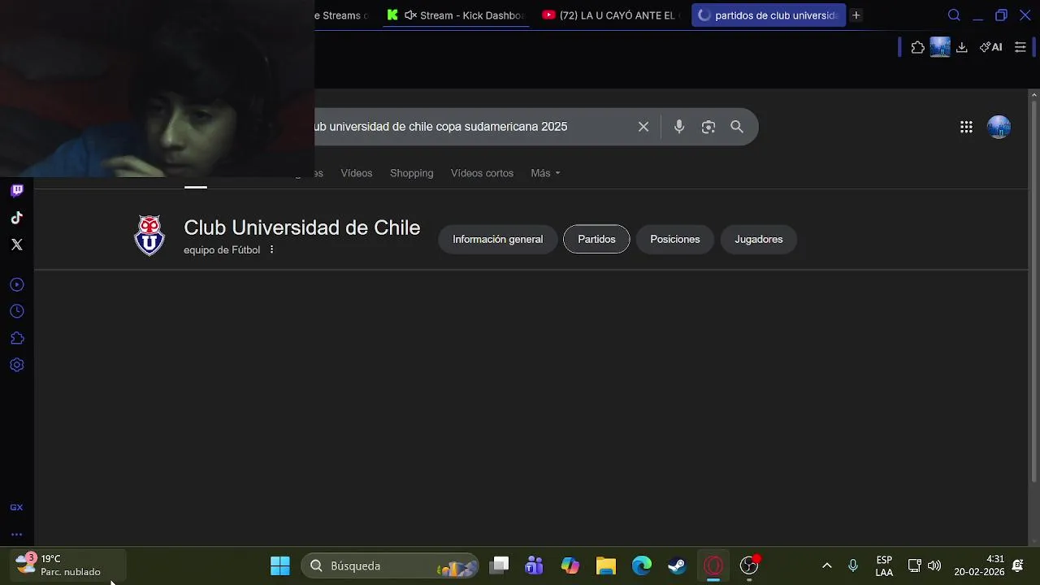Viewport: 1040px width, 585px height.
Task: Open File Explorer from taskbar
Action: click(606, 565)
